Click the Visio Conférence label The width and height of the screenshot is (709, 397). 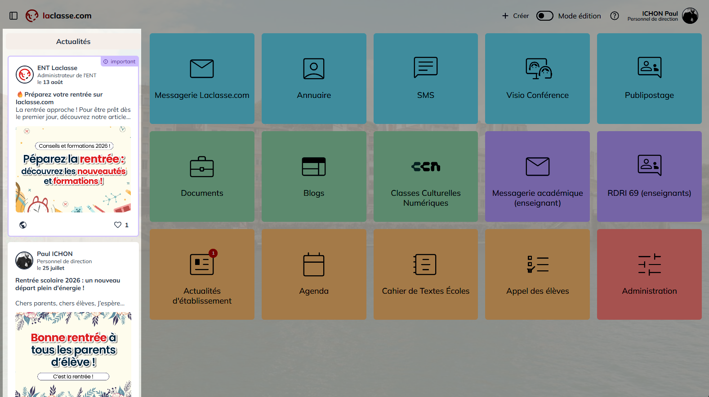tap(538, 95)
